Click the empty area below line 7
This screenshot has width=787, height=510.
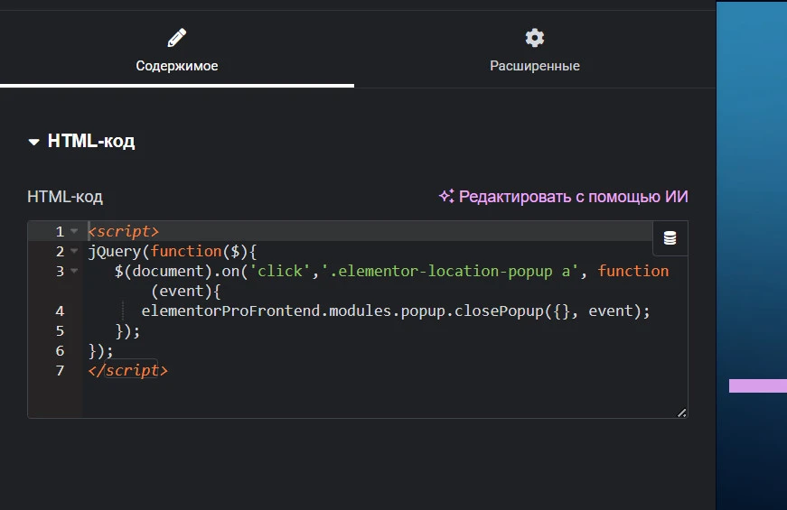coord(385,399)
